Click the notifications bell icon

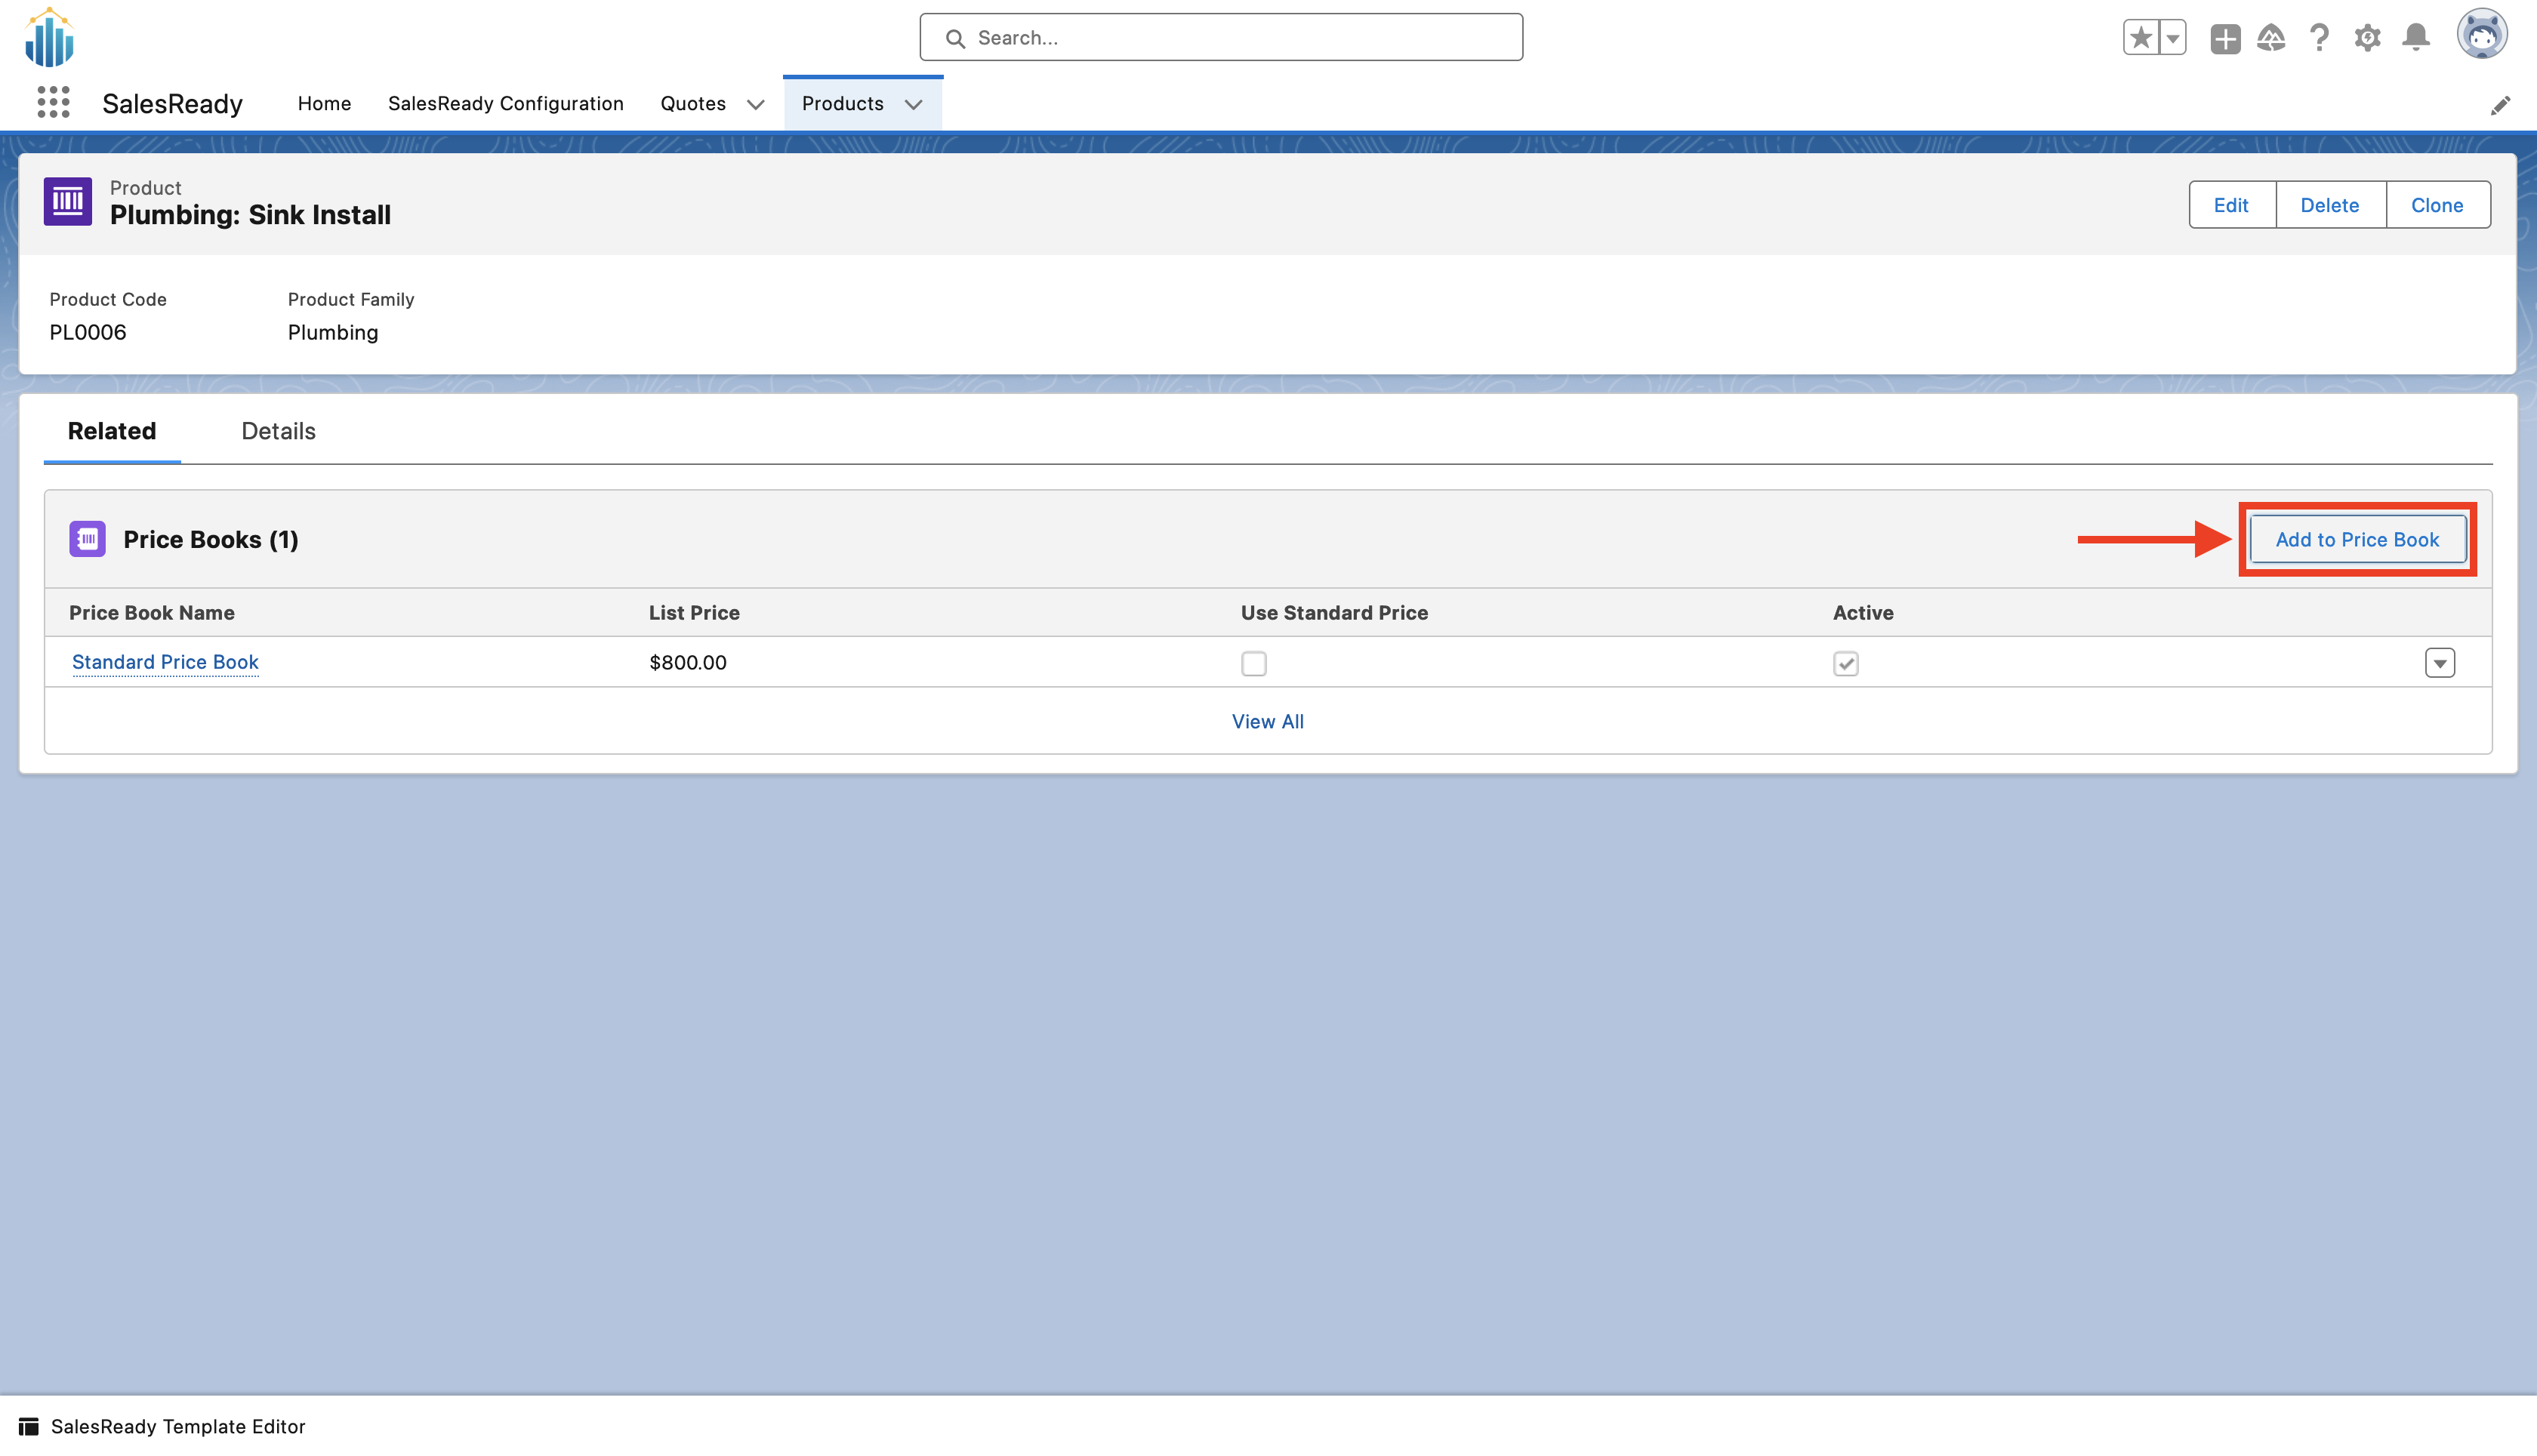[2416, 37]
